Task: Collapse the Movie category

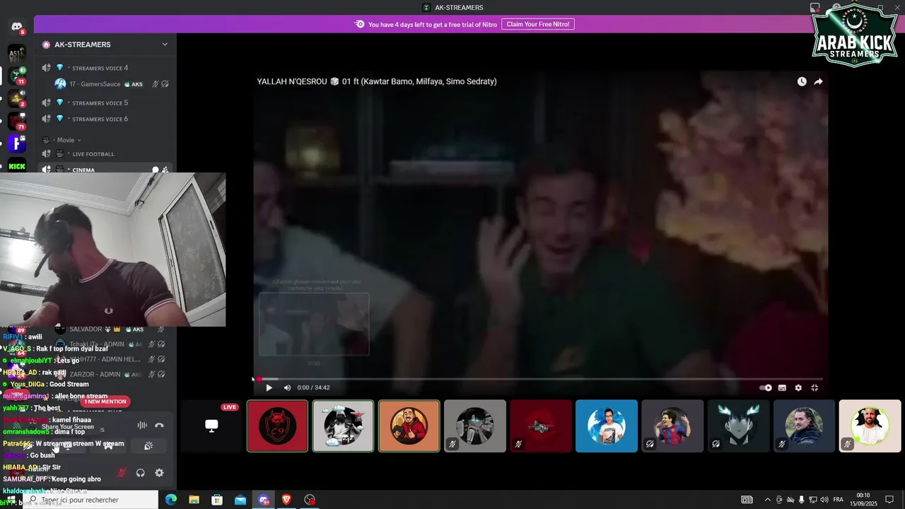Action: 65,140
